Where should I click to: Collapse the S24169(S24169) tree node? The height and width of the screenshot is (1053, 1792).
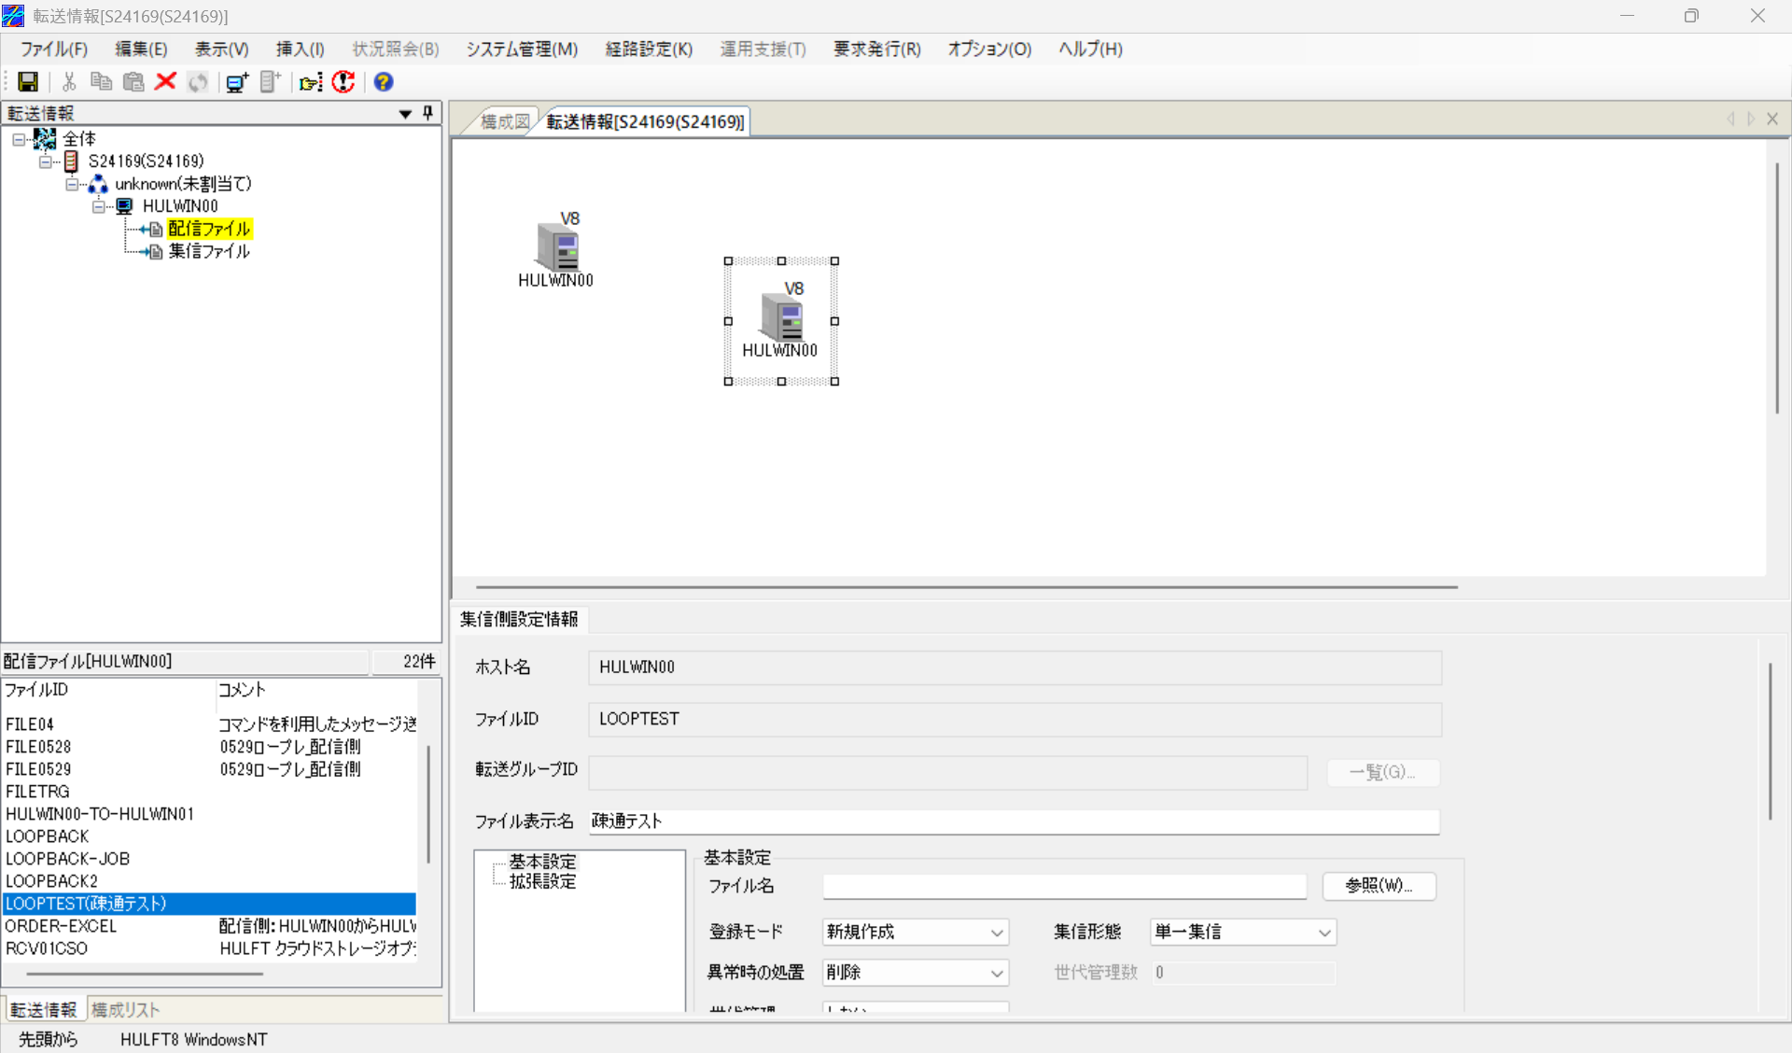click(45, 161)
